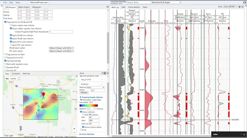The width and height of the screenshot is (247, 138).
Task: Enable Apply PE max criterion
Action: point(11,45)
